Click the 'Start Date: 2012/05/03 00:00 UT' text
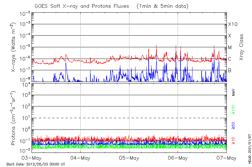The width and height of the screenshot is (252, 167). (36, 164)
